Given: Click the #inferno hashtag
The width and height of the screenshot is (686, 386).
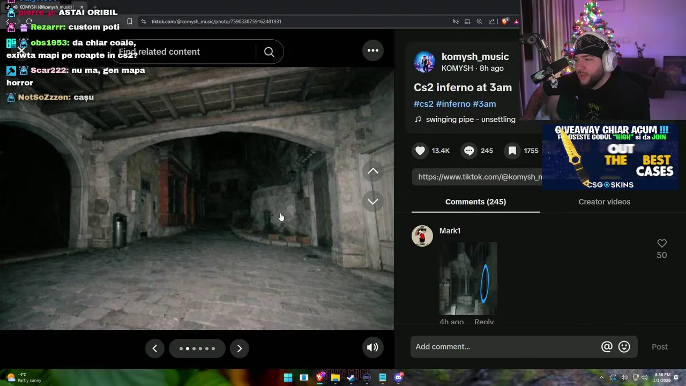Looking at the screenshot, I should (x=453, y=104).
